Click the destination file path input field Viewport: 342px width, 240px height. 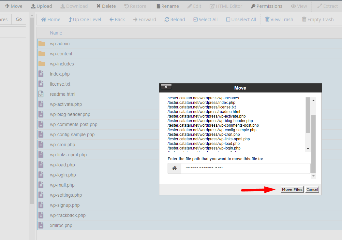click(245, 168)
